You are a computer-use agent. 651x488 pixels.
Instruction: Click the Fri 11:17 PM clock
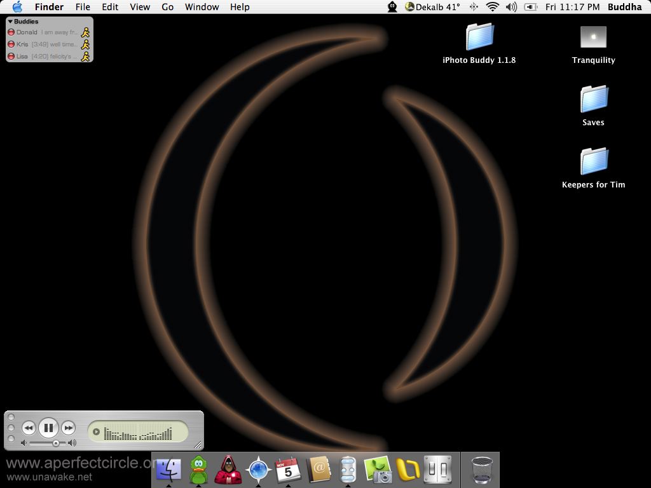572,7
